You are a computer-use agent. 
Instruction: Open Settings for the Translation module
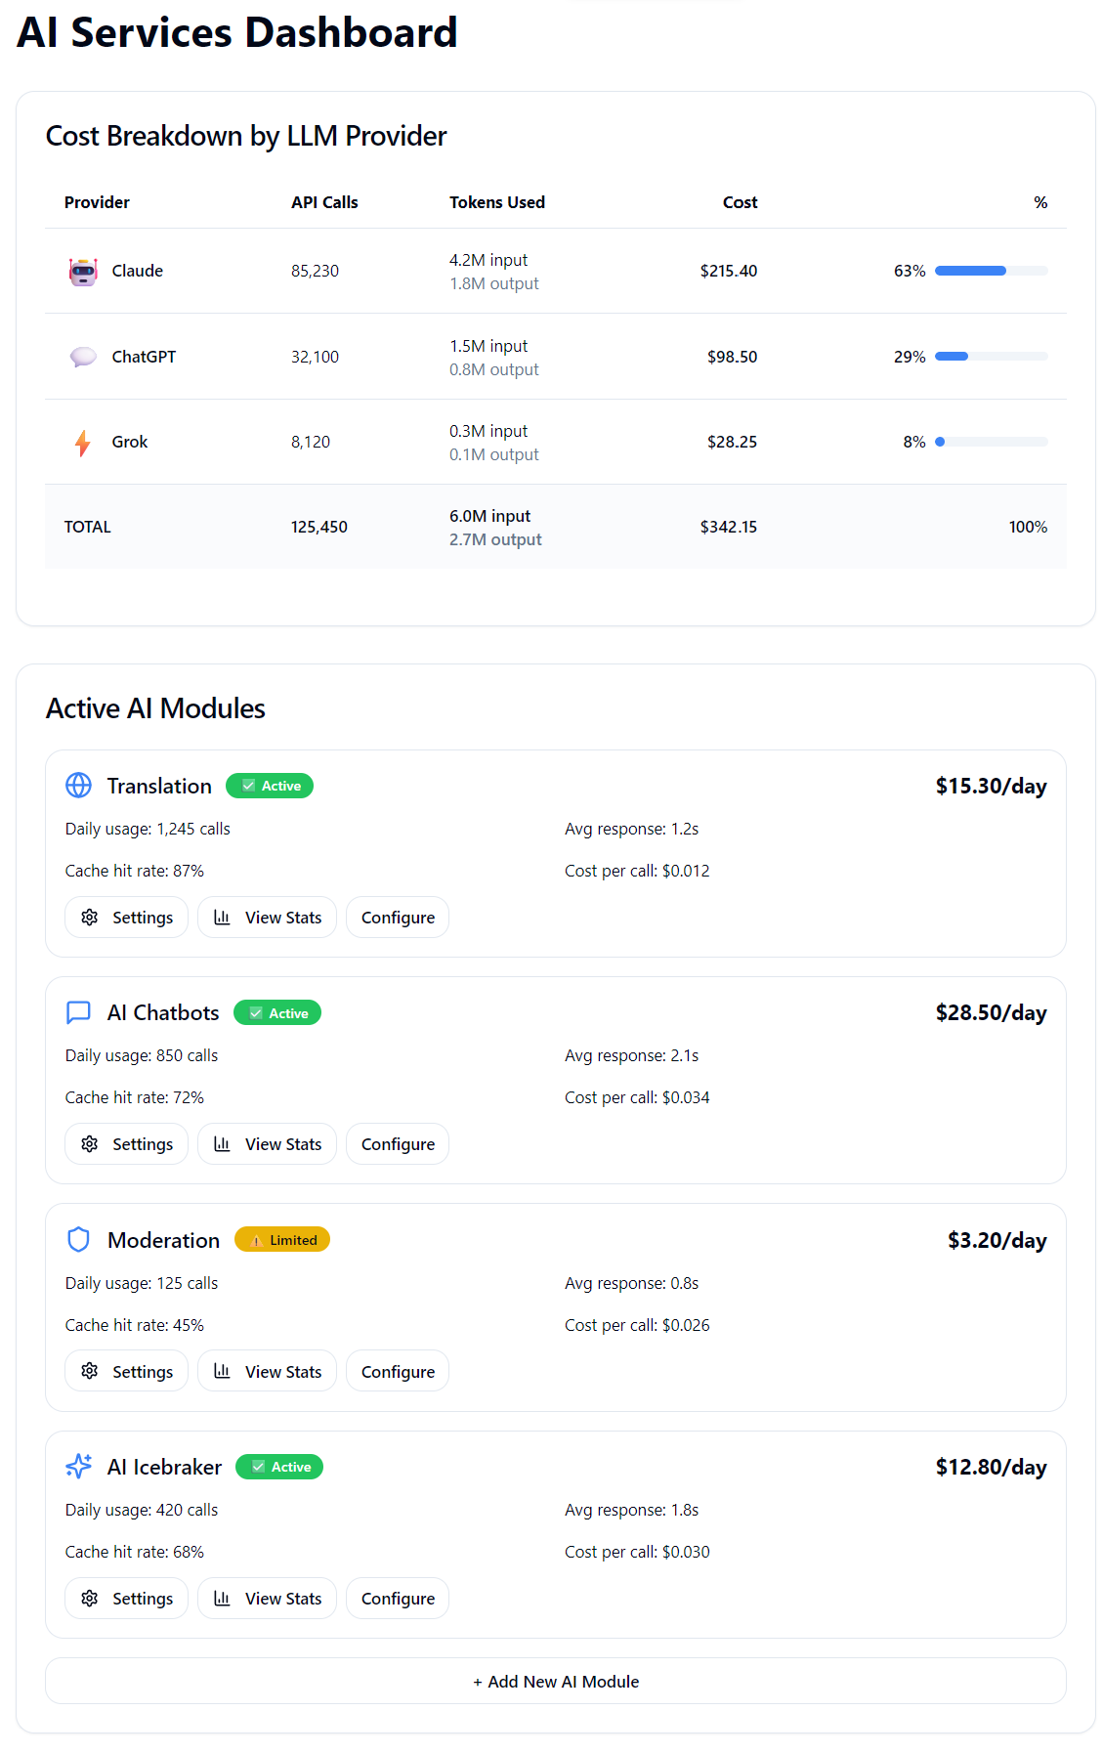tap(126, 918)
